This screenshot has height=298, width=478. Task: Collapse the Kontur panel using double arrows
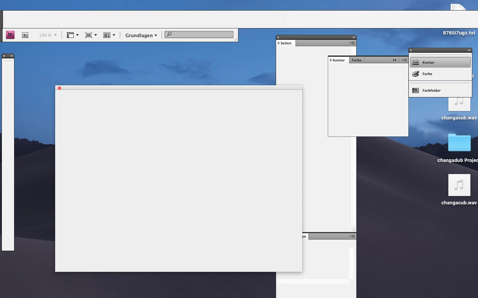[395, 60]
